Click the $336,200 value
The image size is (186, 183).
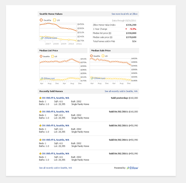[x=131, y=25]
